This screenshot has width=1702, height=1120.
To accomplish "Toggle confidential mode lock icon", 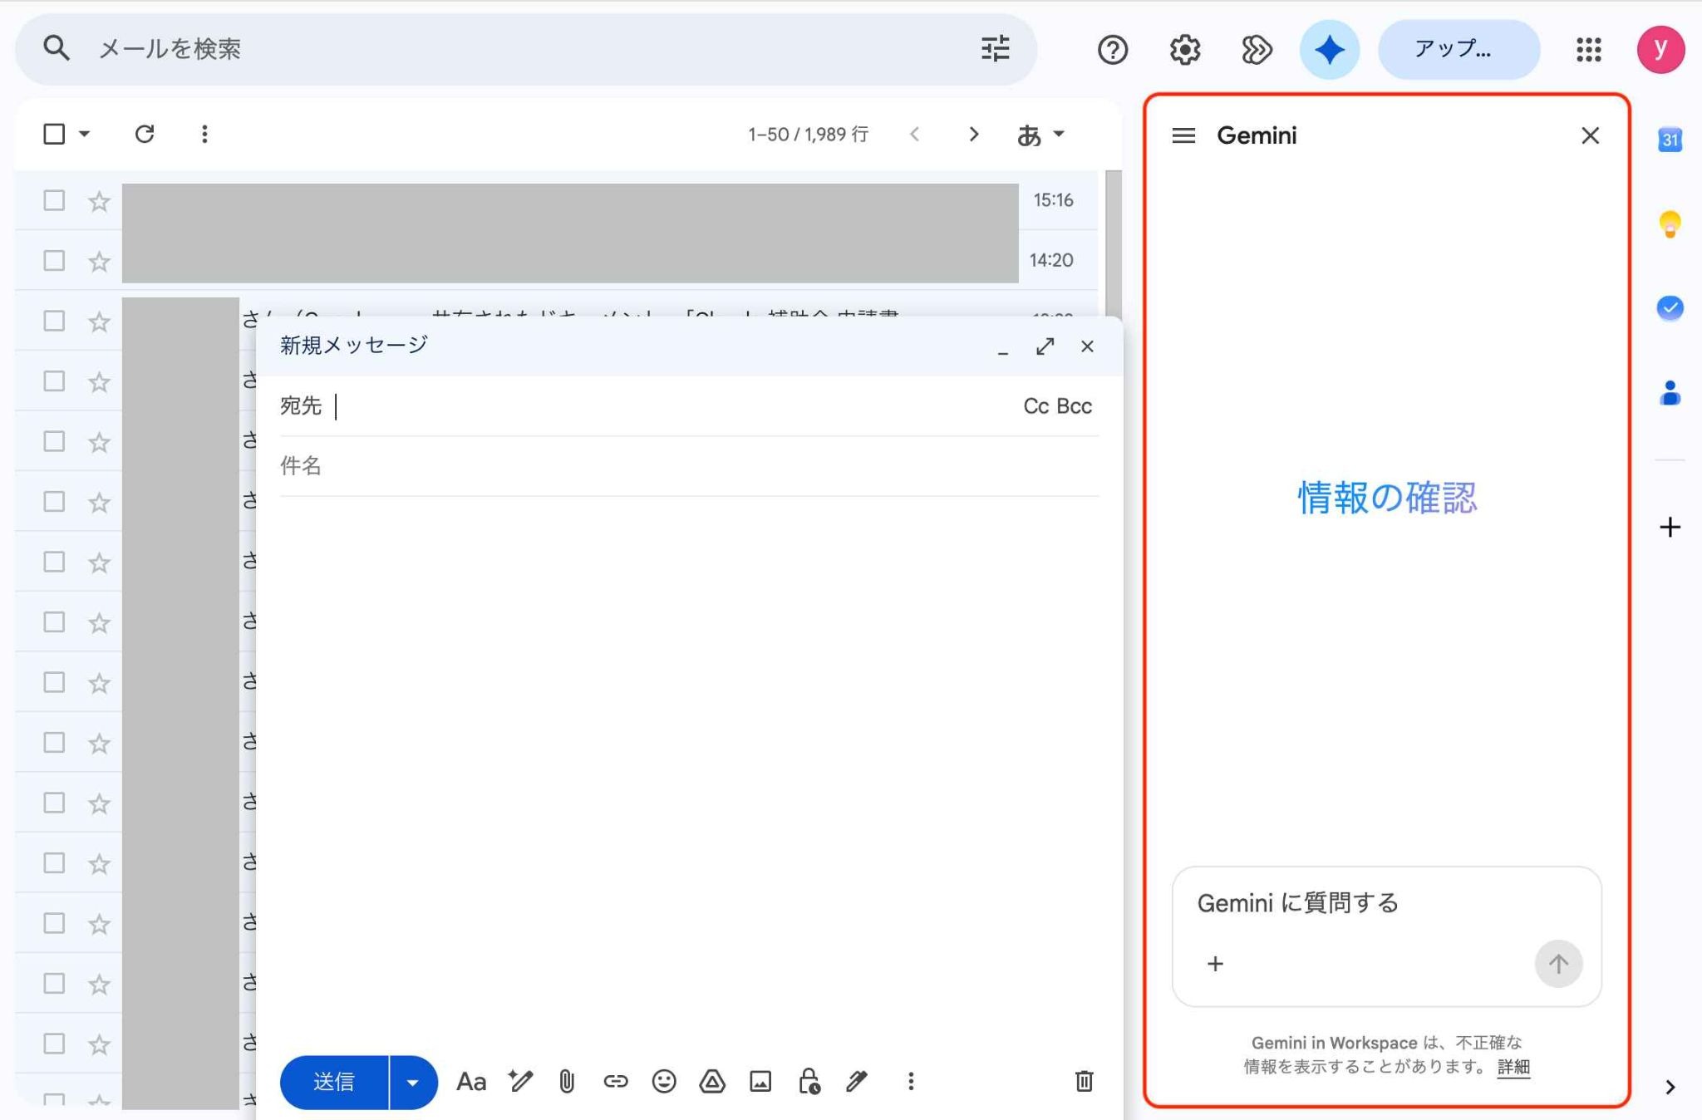I will (x=809, y=1082).
